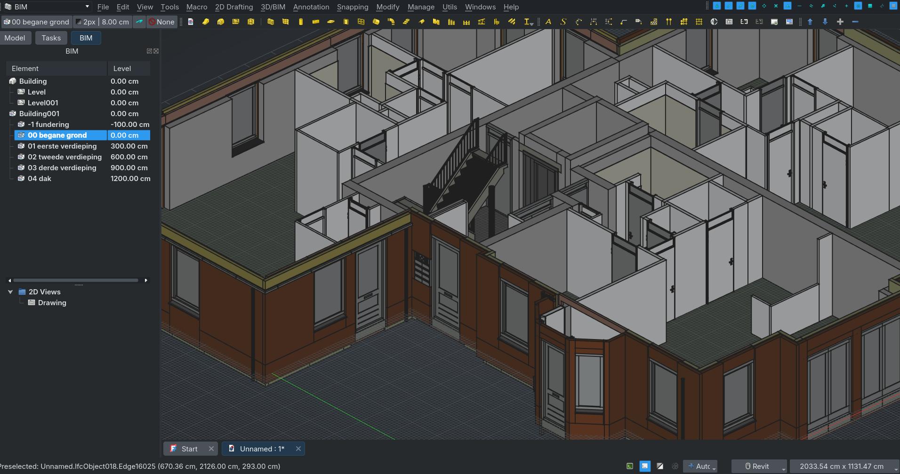Collapse the 2D Views tree branch
This screenshot has height=474, width=900.
(10, 292)
